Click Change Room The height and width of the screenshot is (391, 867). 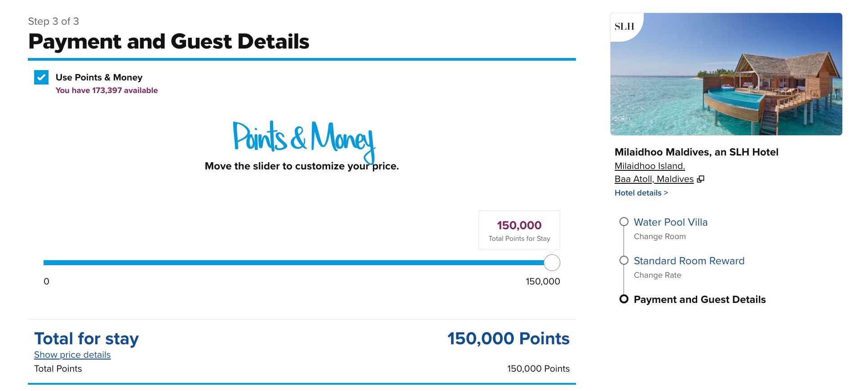click(659, 236)
